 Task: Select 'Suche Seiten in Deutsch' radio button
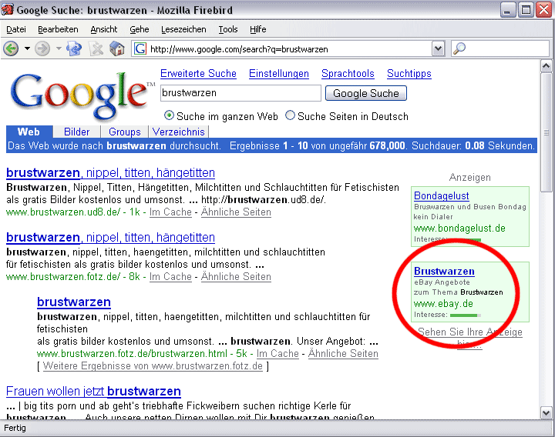tap(290, 115)
